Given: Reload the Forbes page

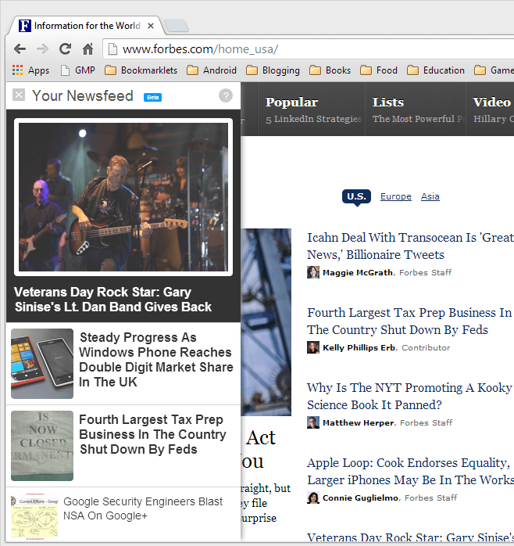Looking at the screenshot, I should point(65,49).
